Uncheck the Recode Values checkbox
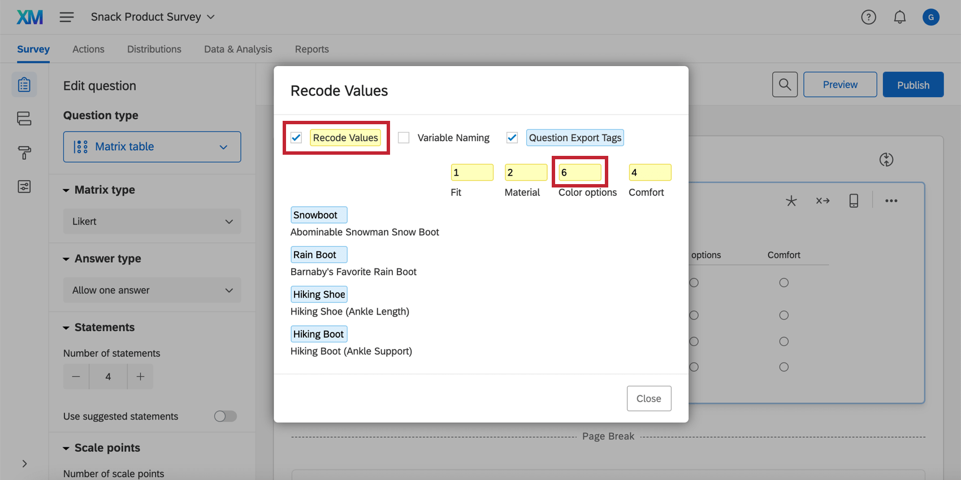 [296, 138]
